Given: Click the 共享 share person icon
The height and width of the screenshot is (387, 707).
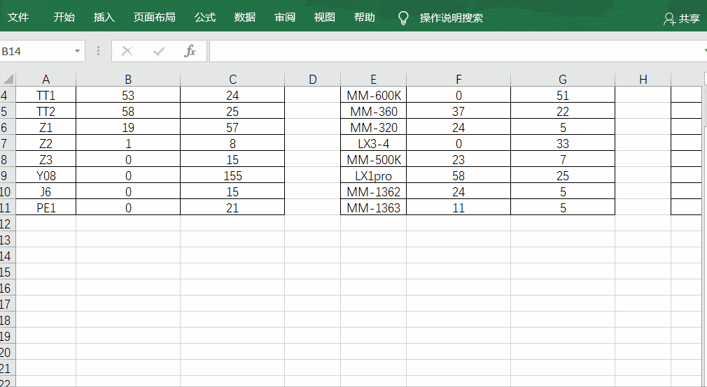Looking at the screenshot, I should (x=669, y=19).
